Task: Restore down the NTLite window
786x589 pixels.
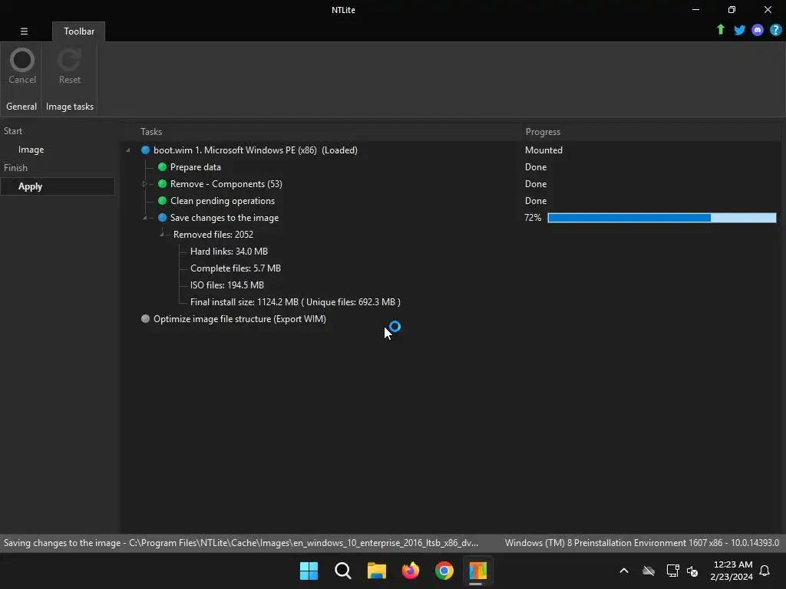Action: coord(732,9)
